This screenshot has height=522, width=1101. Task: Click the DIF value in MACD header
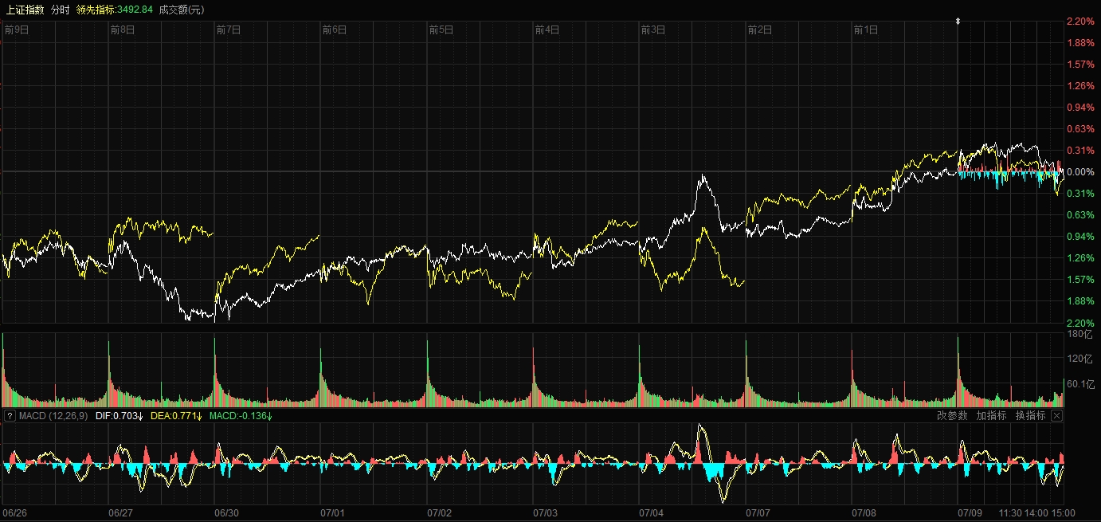click(x=119, y=416)
